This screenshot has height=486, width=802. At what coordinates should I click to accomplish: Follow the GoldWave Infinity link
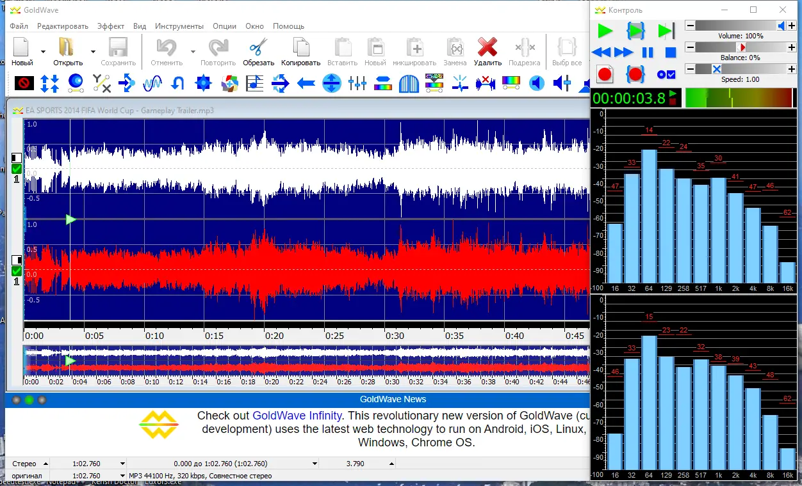click(297, 416)
